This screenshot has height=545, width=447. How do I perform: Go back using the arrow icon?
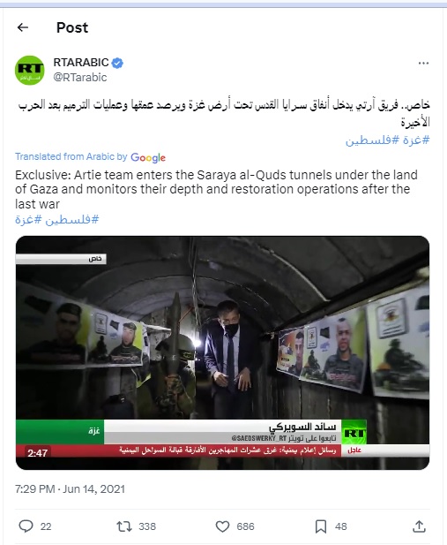(23, 27)
